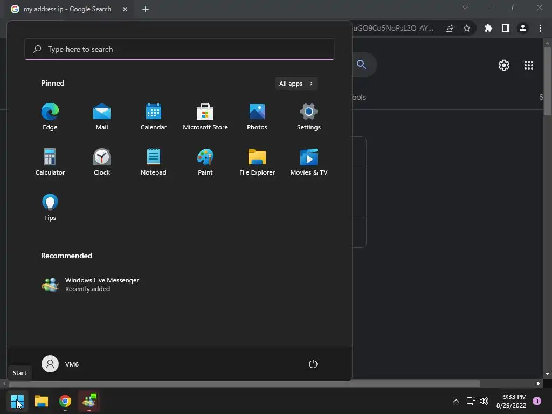
Task: Open Settings from pinned apps
Action: click(309, 117)
